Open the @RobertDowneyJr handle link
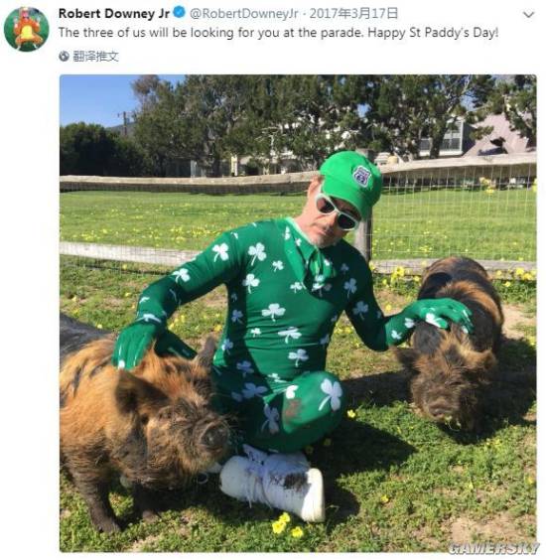The width and height of the screenshot is (546, 560). click(x=244, y=14)
